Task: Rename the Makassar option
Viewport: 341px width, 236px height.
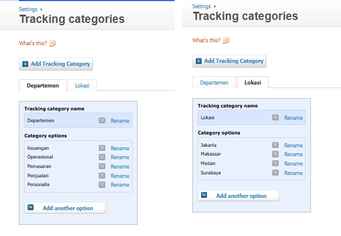Action: [293, 154]
